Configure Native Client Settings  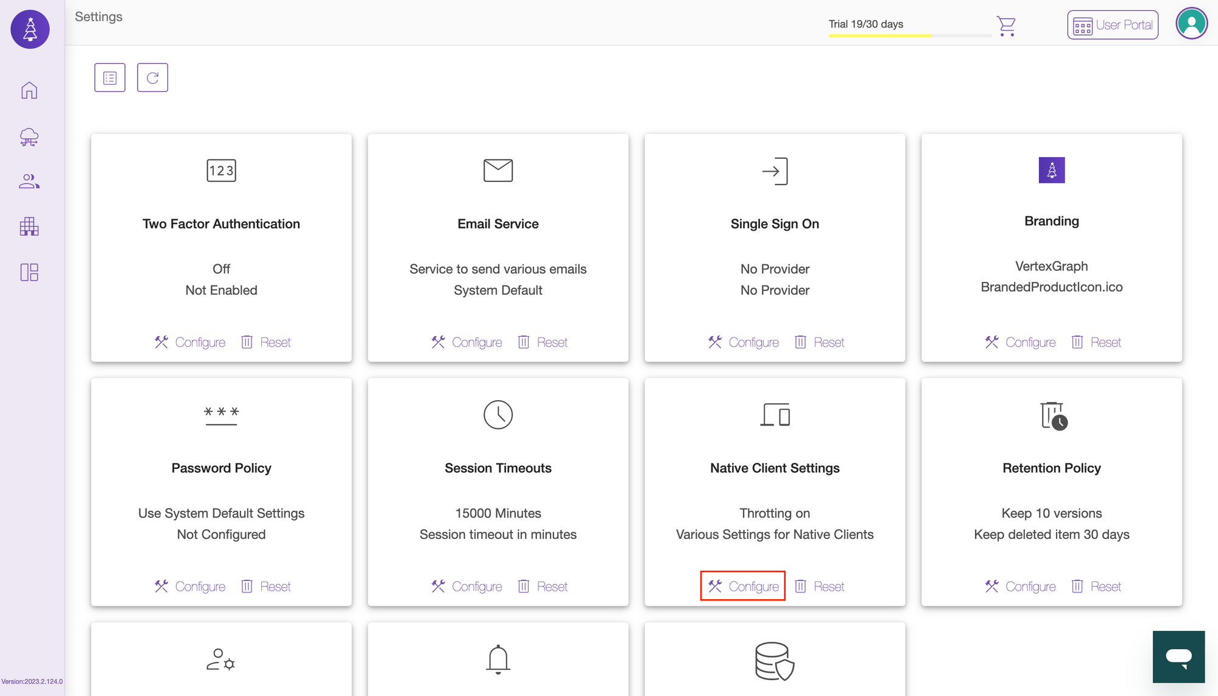coord(742,586)
